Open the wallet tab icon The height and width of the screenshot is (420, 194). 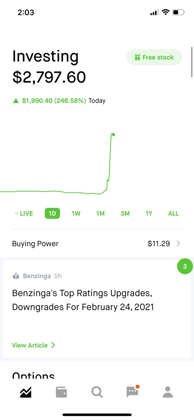coord(61,392)
